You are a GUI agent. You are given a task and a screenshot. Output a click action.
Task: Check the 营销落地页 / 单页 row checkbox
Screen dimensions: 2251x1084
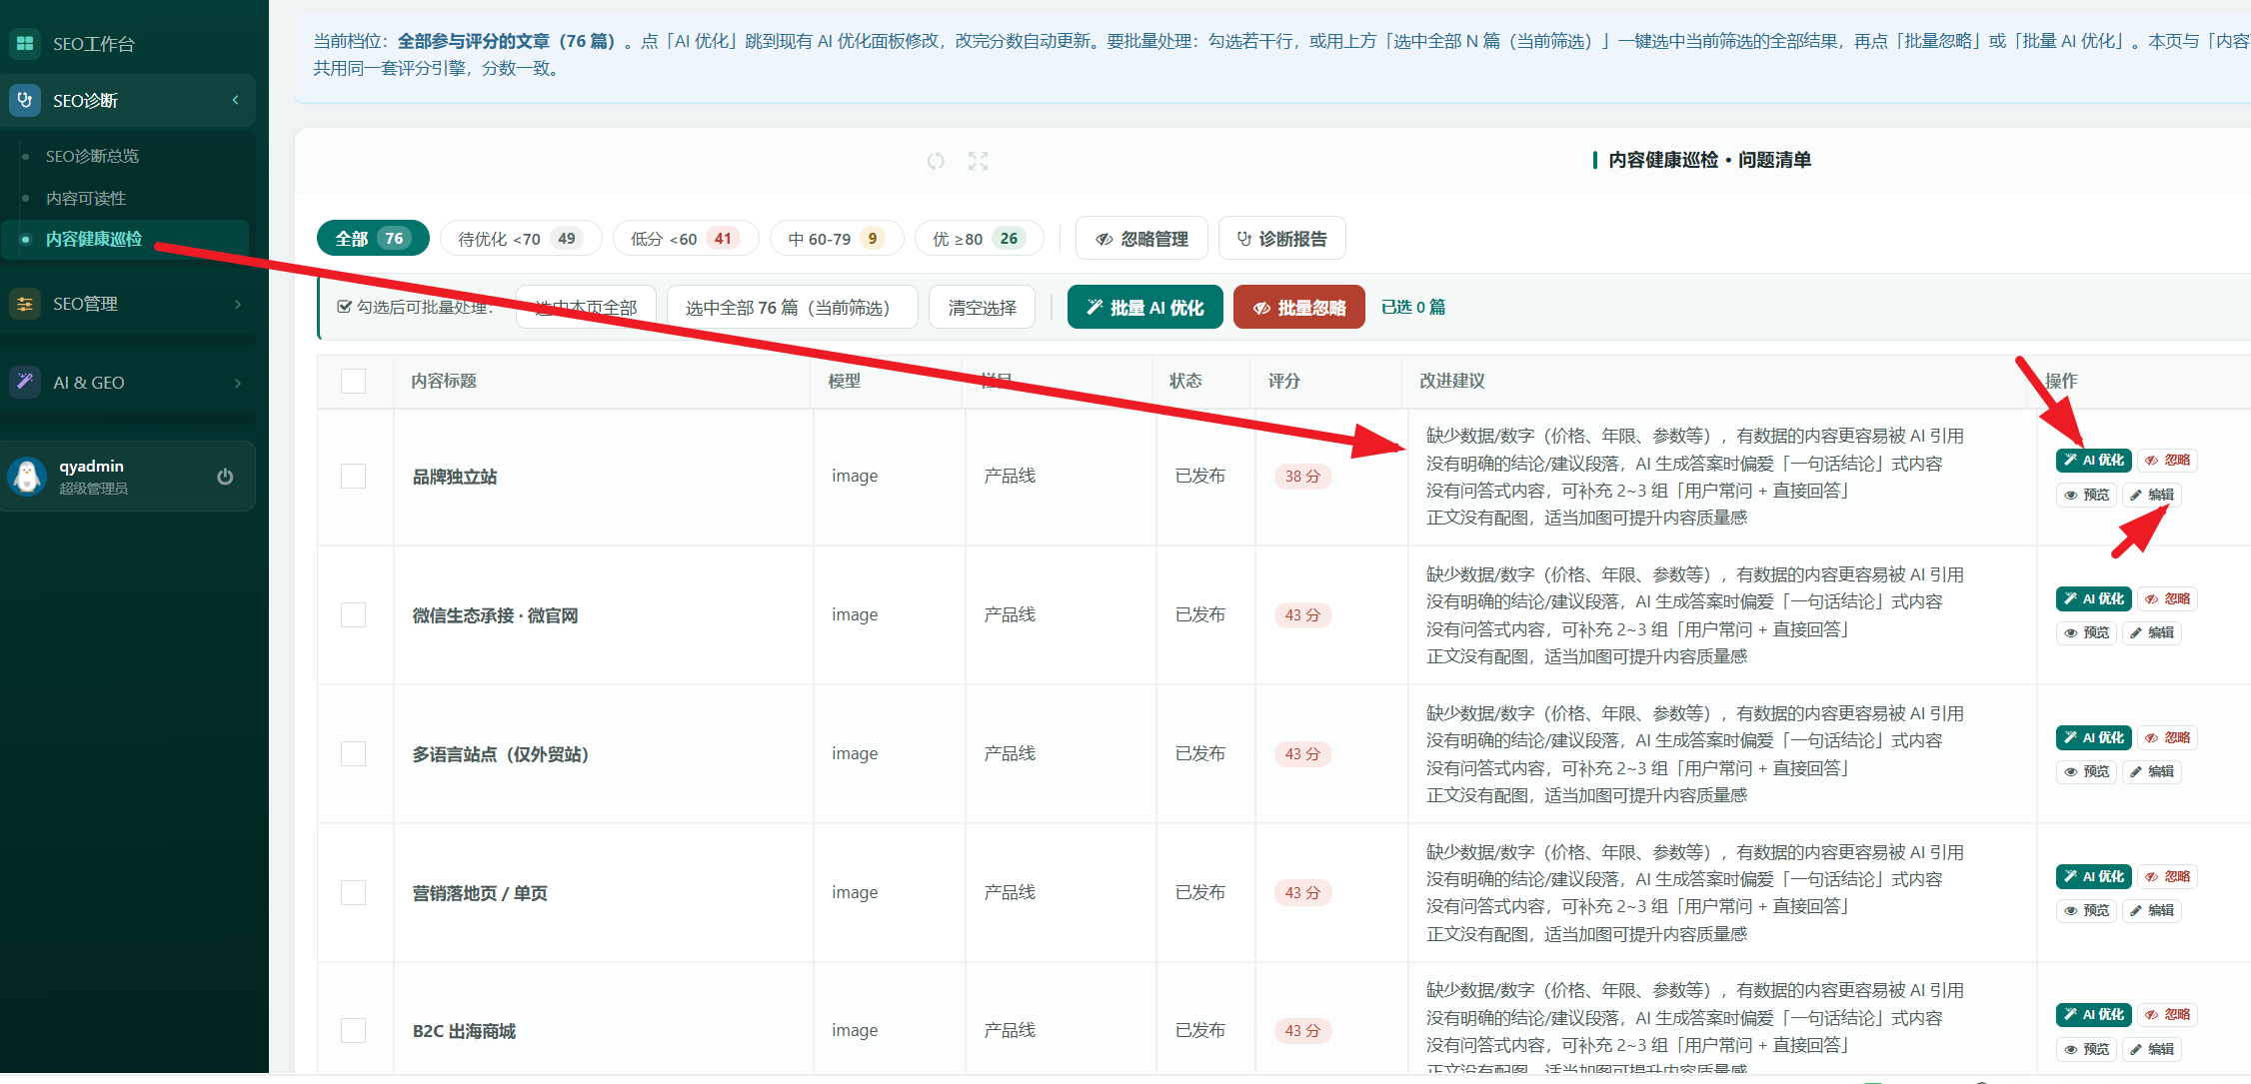(x=353, y=892)
